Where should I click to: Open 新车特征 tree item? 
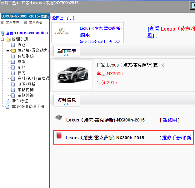[20, 101]
